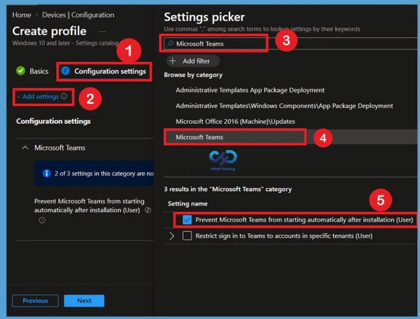Open the Configuration settings step tab
The height and width of the screenshot is (319, 420).
104,71
